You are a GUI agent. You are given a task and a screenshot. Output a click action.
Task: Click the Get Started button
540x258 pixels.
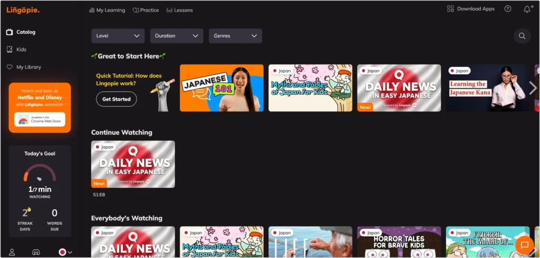click(117, 99)
